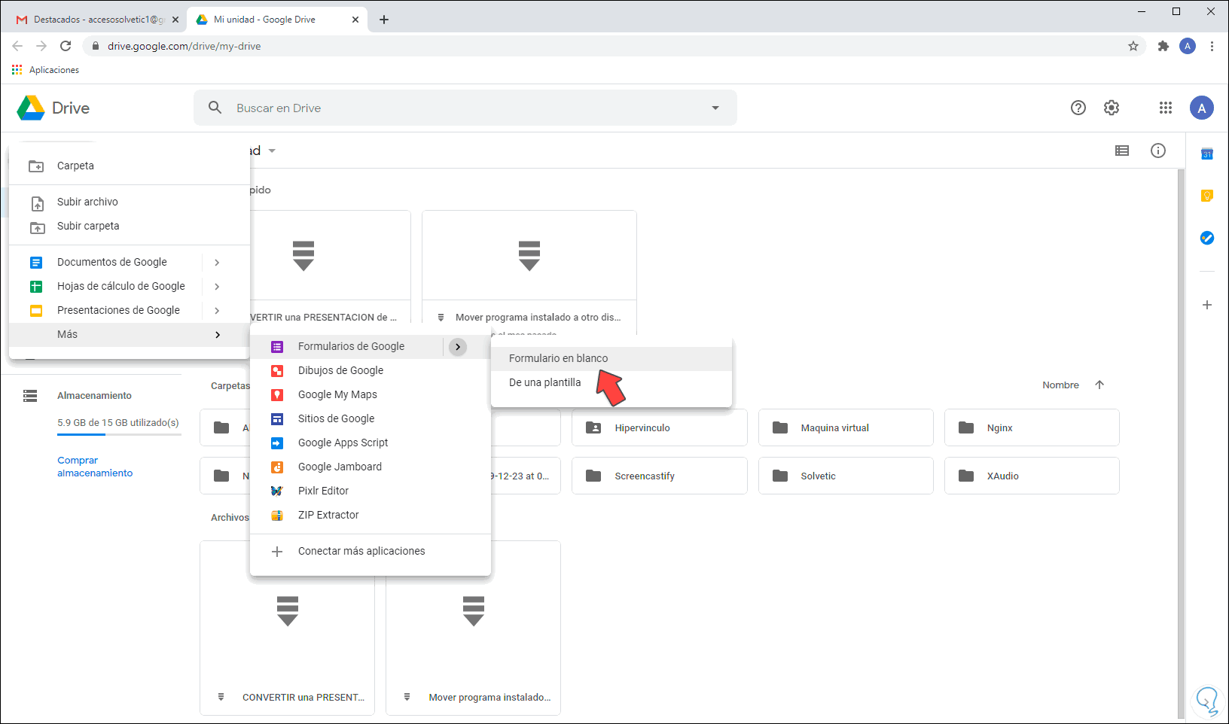Open Google Calendar side panel
Image resolution: width=1229 pixels, height=724 pixels.
[1207, 154]
